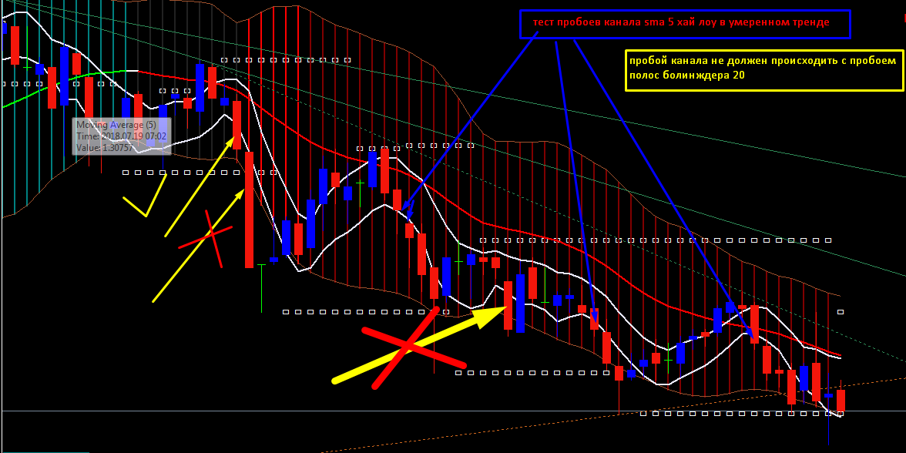This screenshot has width=906, height=453.
Task: Click the tooltip line "Time: 2018.07.19 07:02"
Action: (122, 136)
